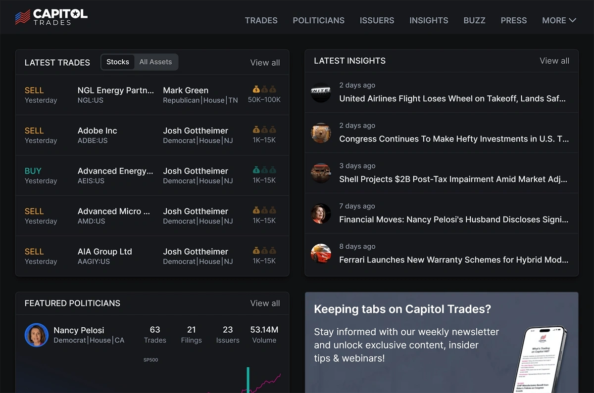Open Mark Green politician profile

pos(186,90)
